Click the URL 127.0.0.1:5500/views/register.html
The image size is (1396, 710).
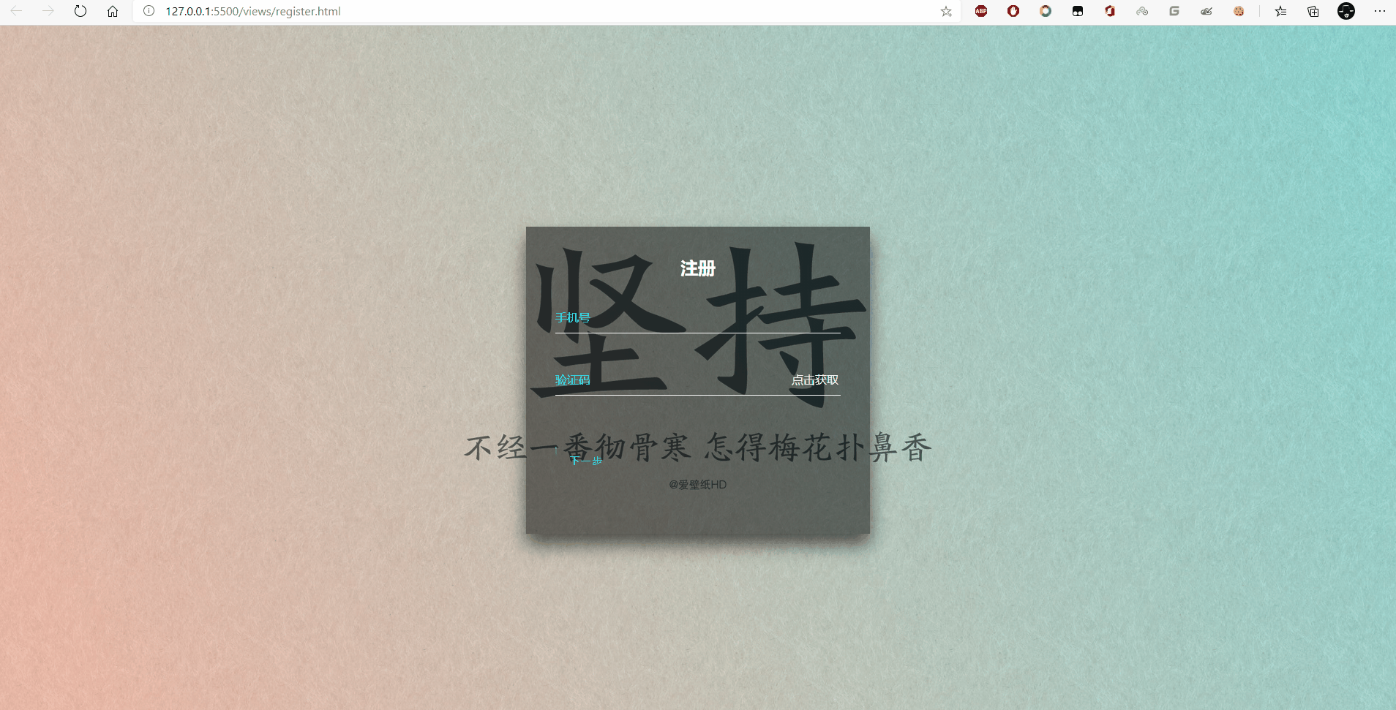pos(253,11)
